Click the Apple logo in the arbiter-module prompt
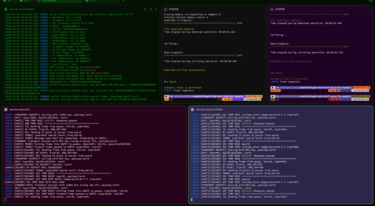The image size is (375, 206). coord(166,96)
